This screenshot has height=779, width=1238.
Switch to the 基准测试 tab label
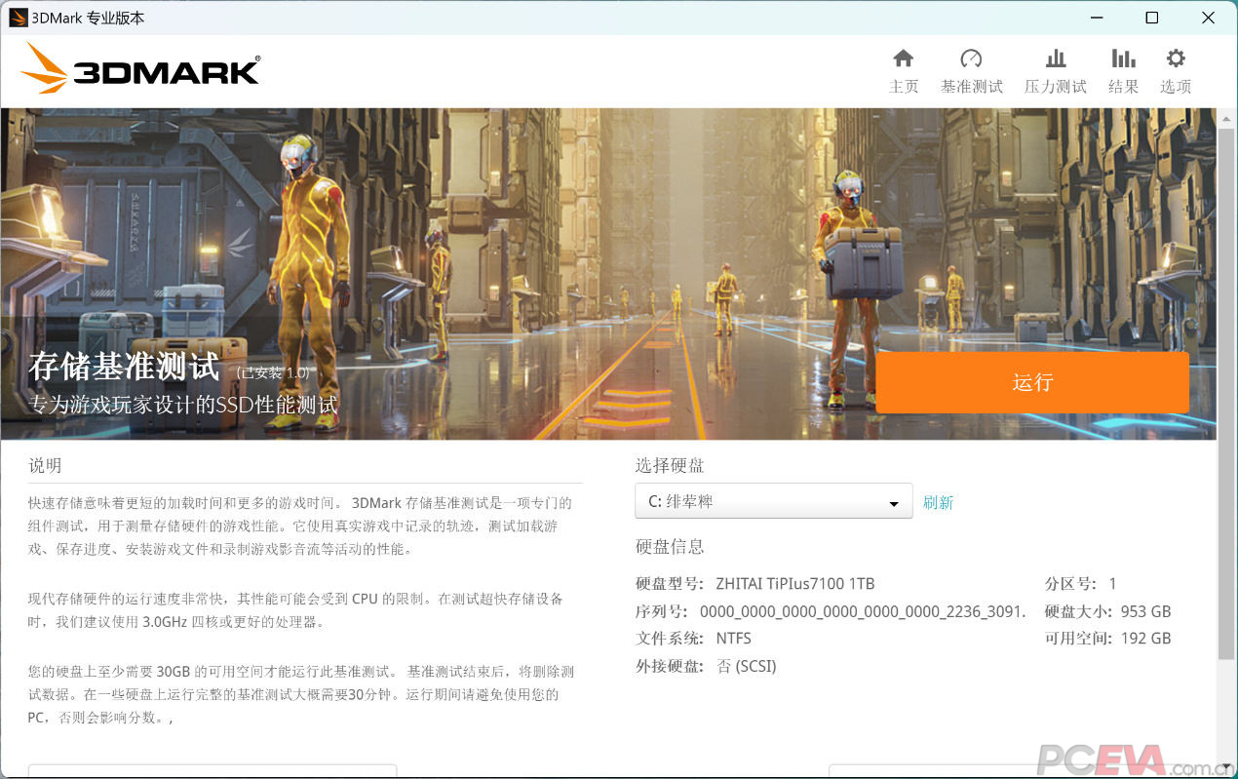point(971,87)
